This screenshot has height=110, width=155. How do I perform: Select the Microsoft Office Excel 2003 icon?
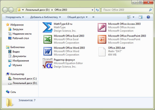tap(47, 39)
